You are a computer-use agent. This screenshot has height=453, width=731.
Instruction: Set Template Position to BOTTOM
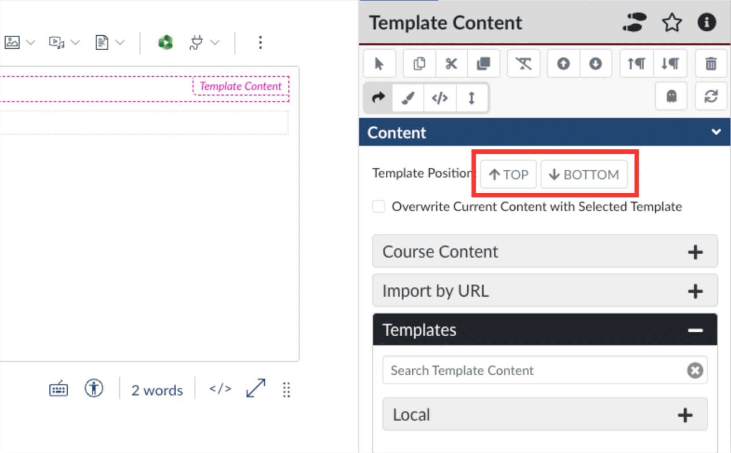(584, 174)
